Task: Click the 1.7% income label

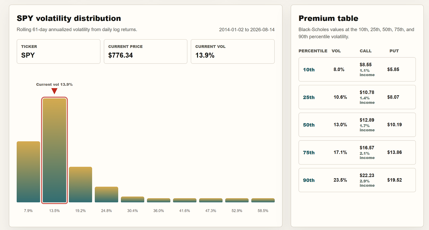Action: (367, 128)
